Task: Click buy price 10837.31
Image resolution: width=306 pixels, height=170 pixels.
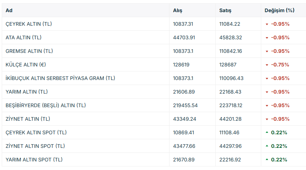Action: coord(183,24)
